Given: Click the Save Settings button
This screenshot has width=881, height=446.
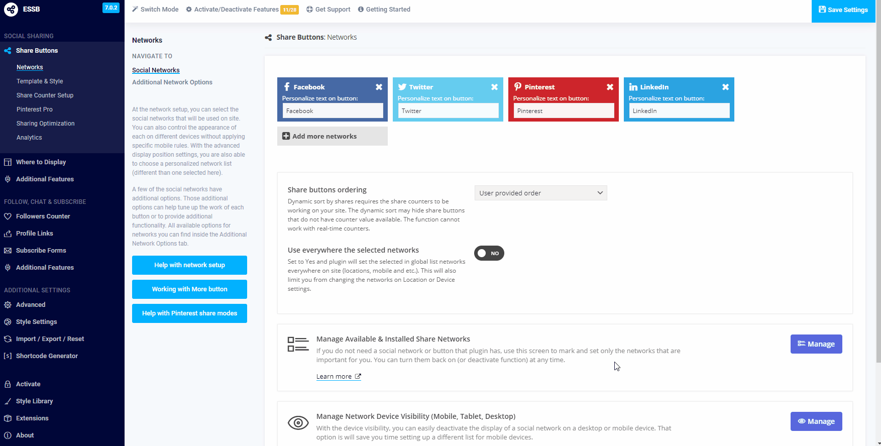Looking at the screenshot, I should [843, 10].
